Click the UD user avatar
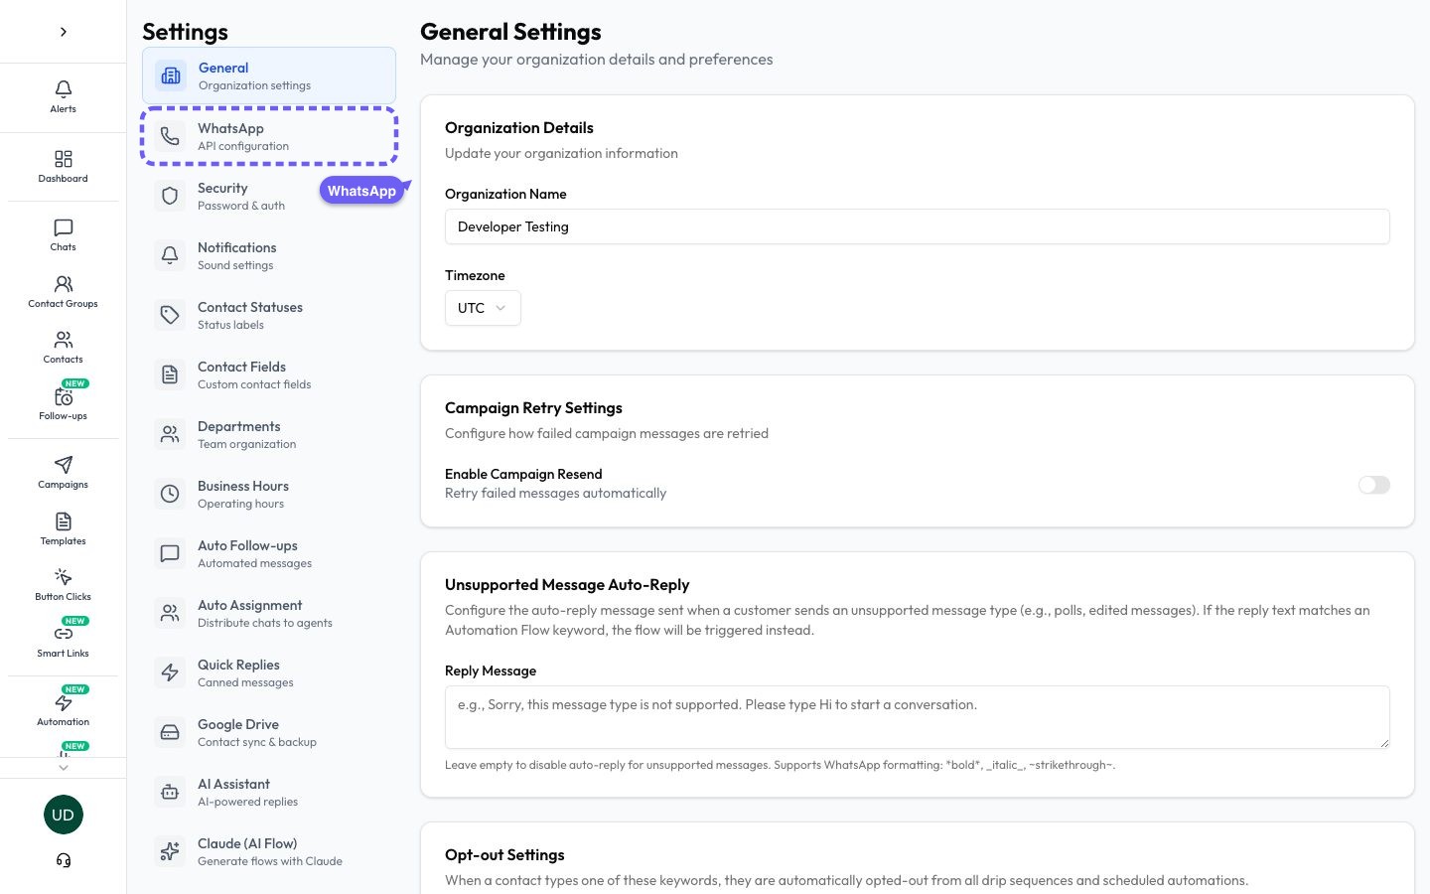 63,815
